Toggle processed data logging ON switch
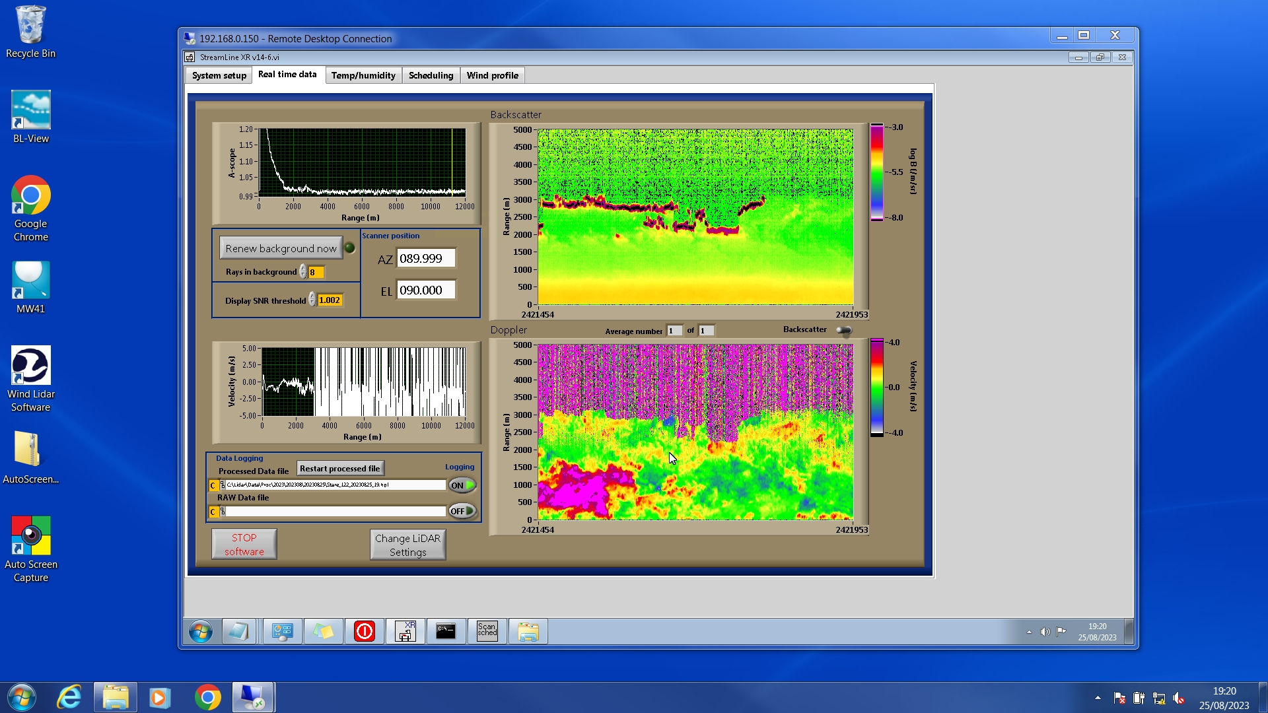The height and width of the screenshot is (713, 1268). pyautogui.click(x=462, y=485)
